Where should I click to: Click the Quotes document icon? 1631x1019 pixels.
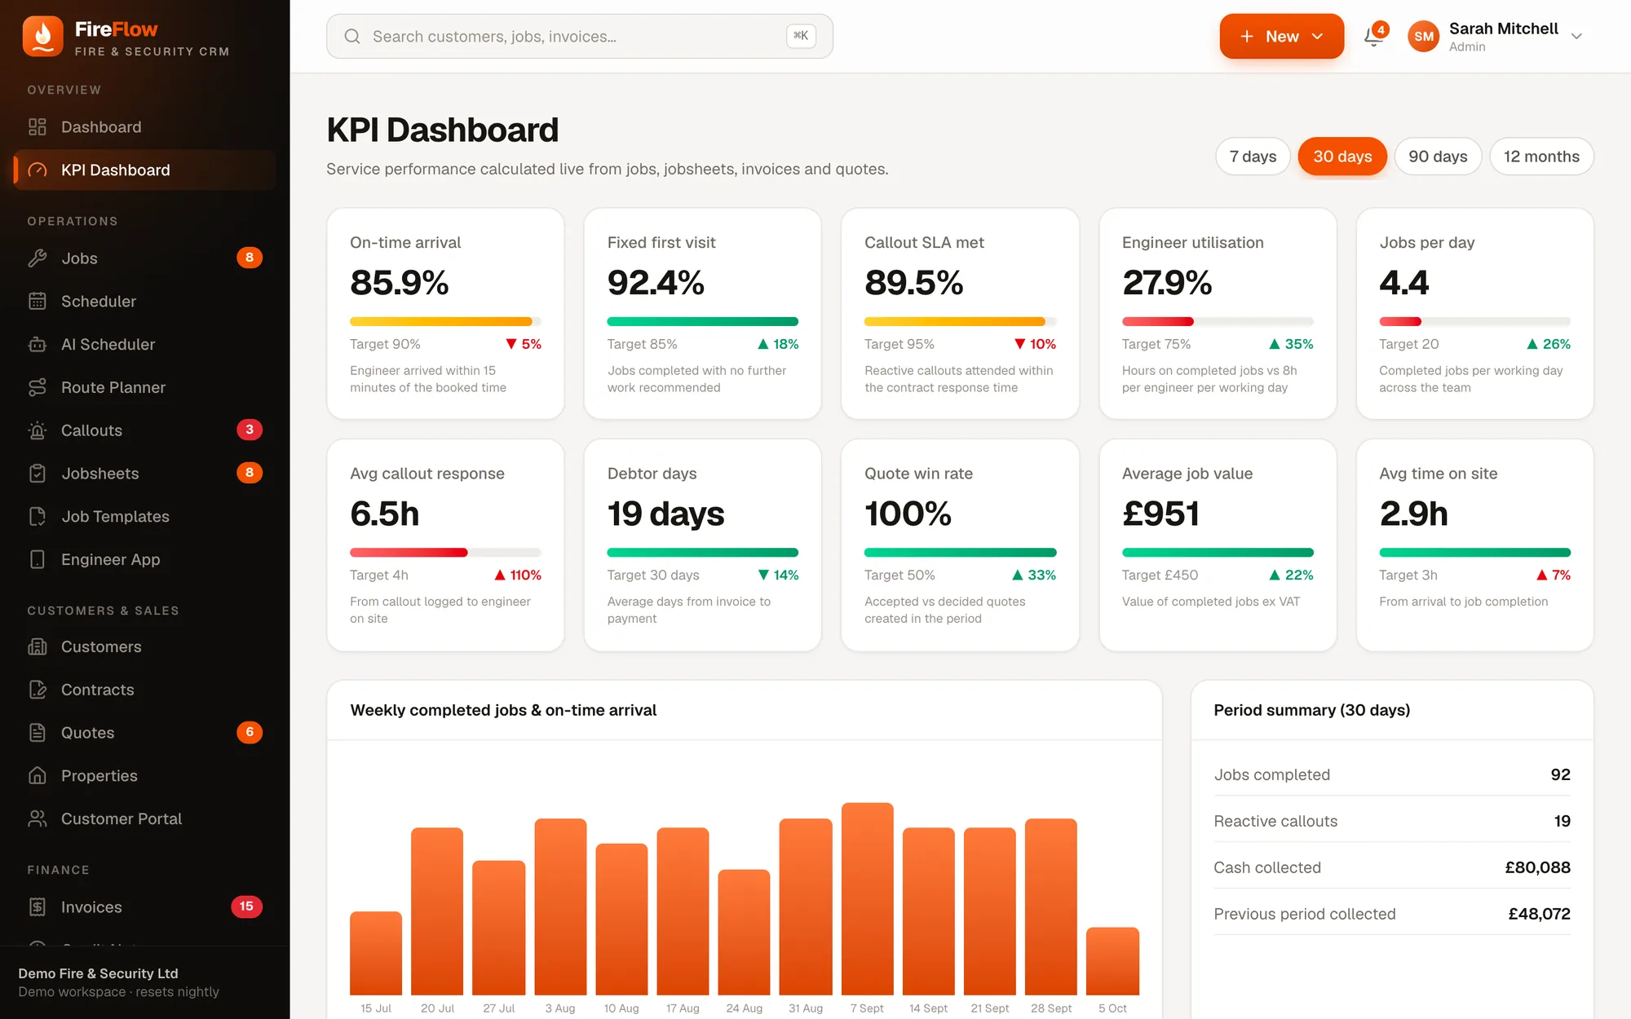(x=38, y=733)
